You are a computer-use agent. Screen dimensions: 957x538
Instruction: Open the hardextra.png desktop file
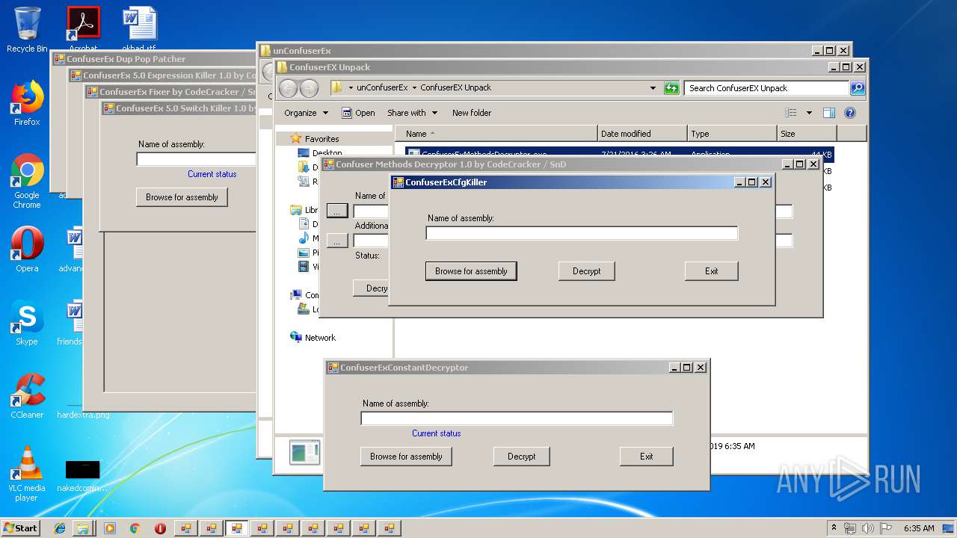82,415
